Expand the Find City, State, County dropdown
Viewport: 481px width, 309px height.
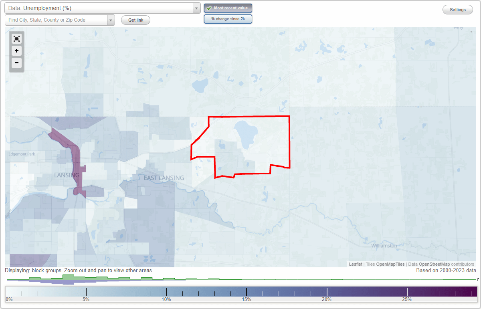(111, 20)
